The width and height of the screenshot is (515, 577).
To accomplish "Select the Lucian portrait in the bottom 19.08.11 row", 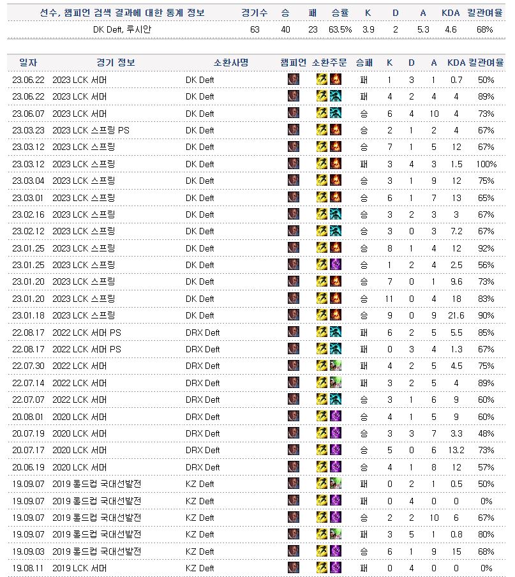I will 292,567.
